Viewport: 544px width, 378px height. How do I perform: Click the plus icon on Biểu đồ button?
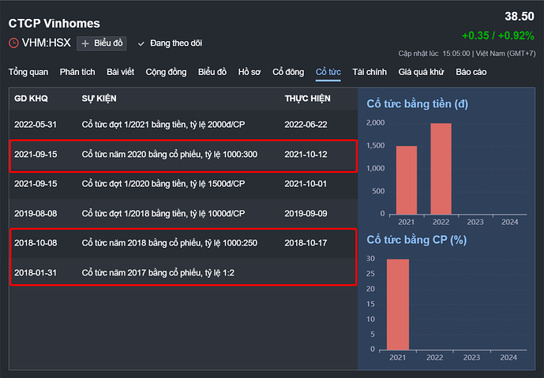pyautogui.click(x=85, y=43)
